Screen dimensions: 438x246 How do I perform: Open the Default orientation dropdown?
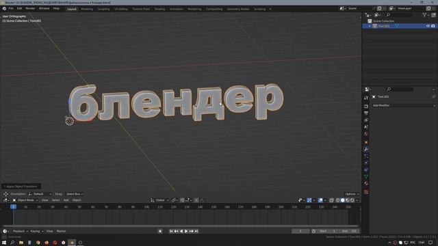pyautogui.click(x=40, y=194)
